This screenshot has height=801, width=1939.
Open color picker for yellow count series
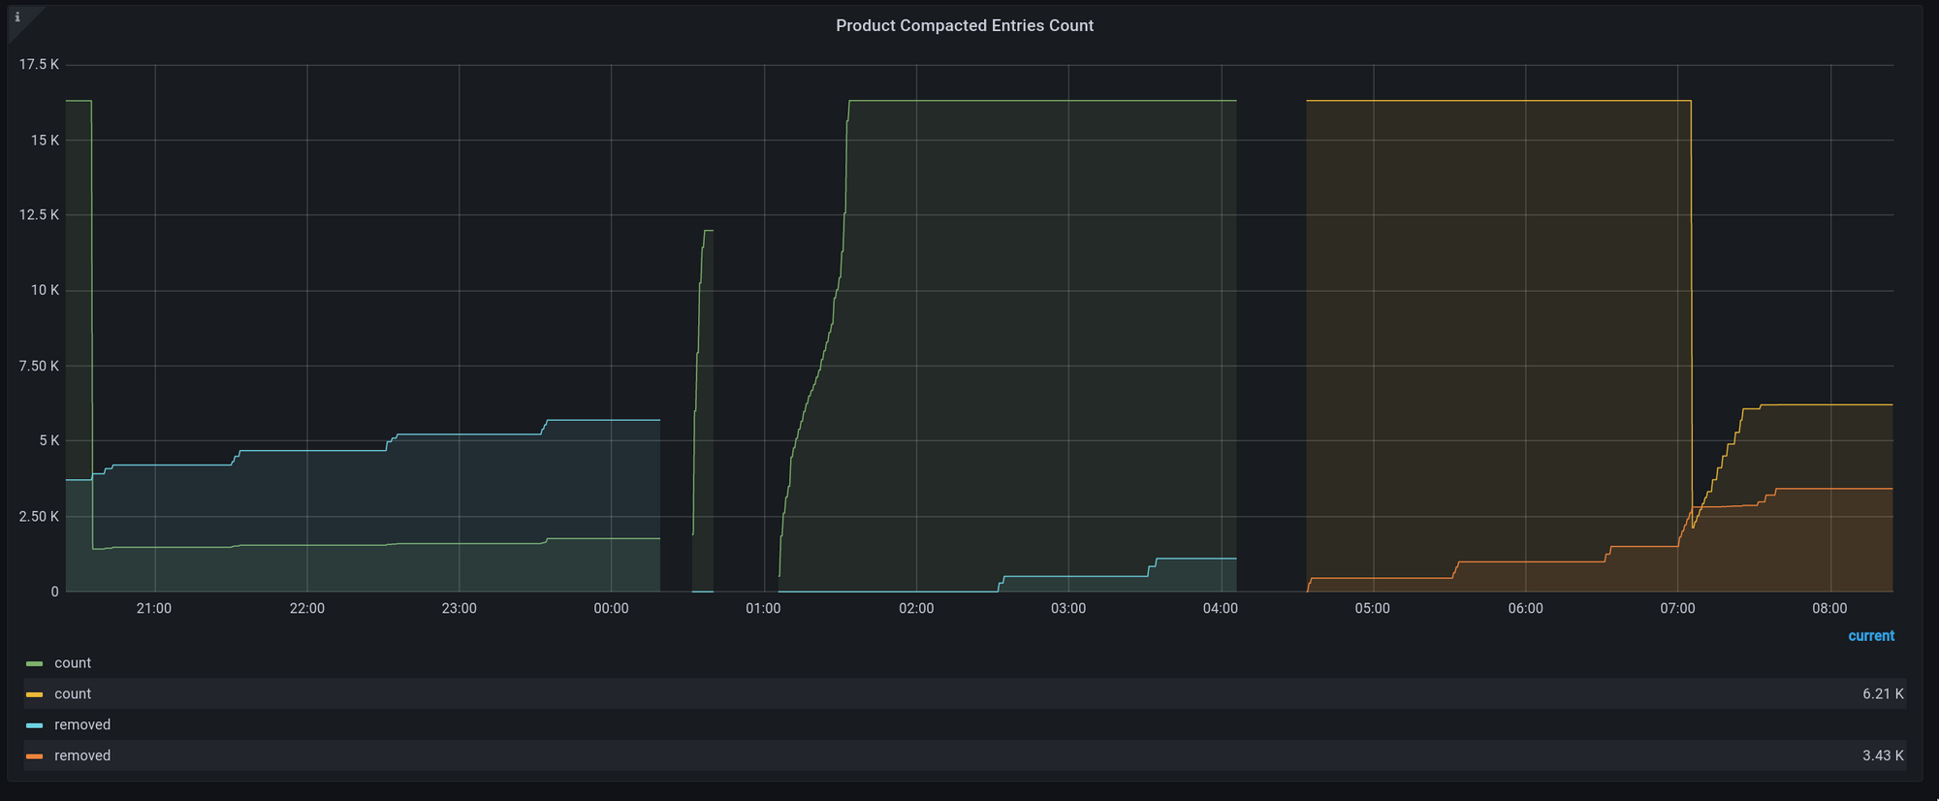pyautogui.click(x=35, y=695)
